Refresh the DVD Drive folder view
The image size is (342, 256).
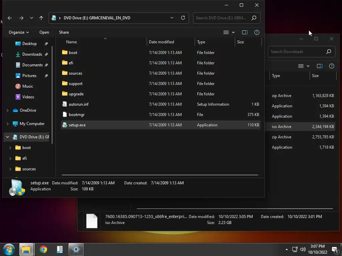coord(183,18)
